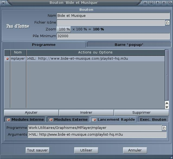Click the double down-arrow gadget in the title bar
Viewport: 173px width, 159px height.
(x=158, y=3)
